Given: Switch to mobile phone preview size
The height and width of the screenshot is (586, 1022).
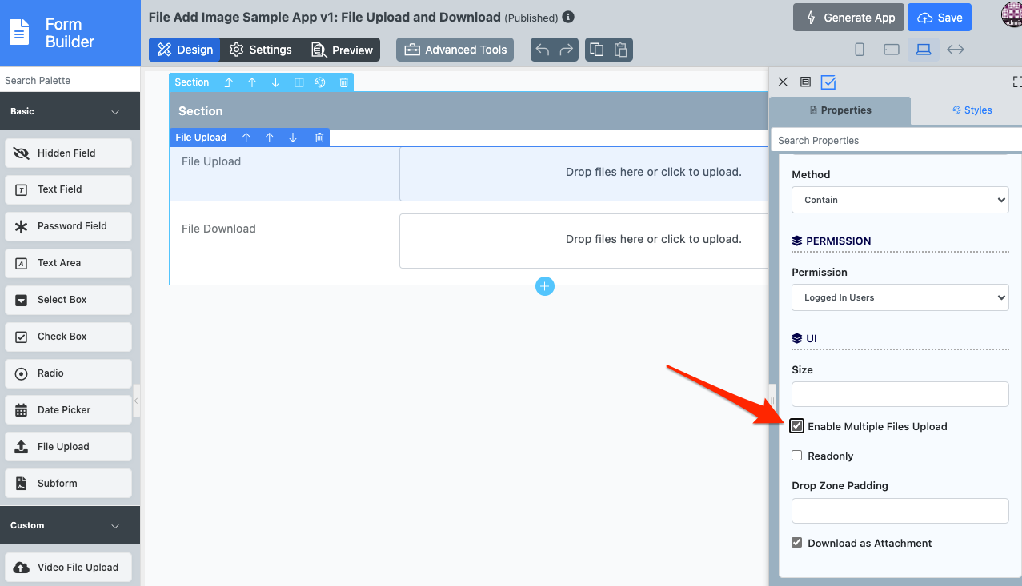Looking at the screenshot, I should [860, 50].
